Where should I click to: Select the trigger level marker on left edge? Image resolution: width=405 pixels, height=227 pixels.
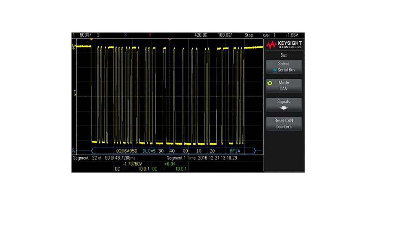point(75,93)
